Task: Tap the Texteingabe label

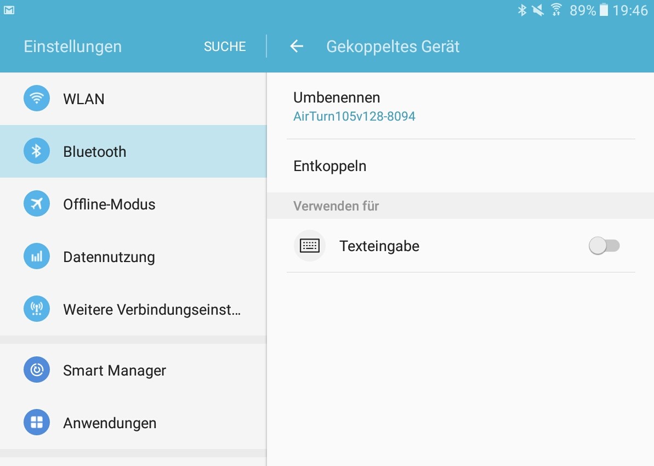Action: (x=379, y=246)
